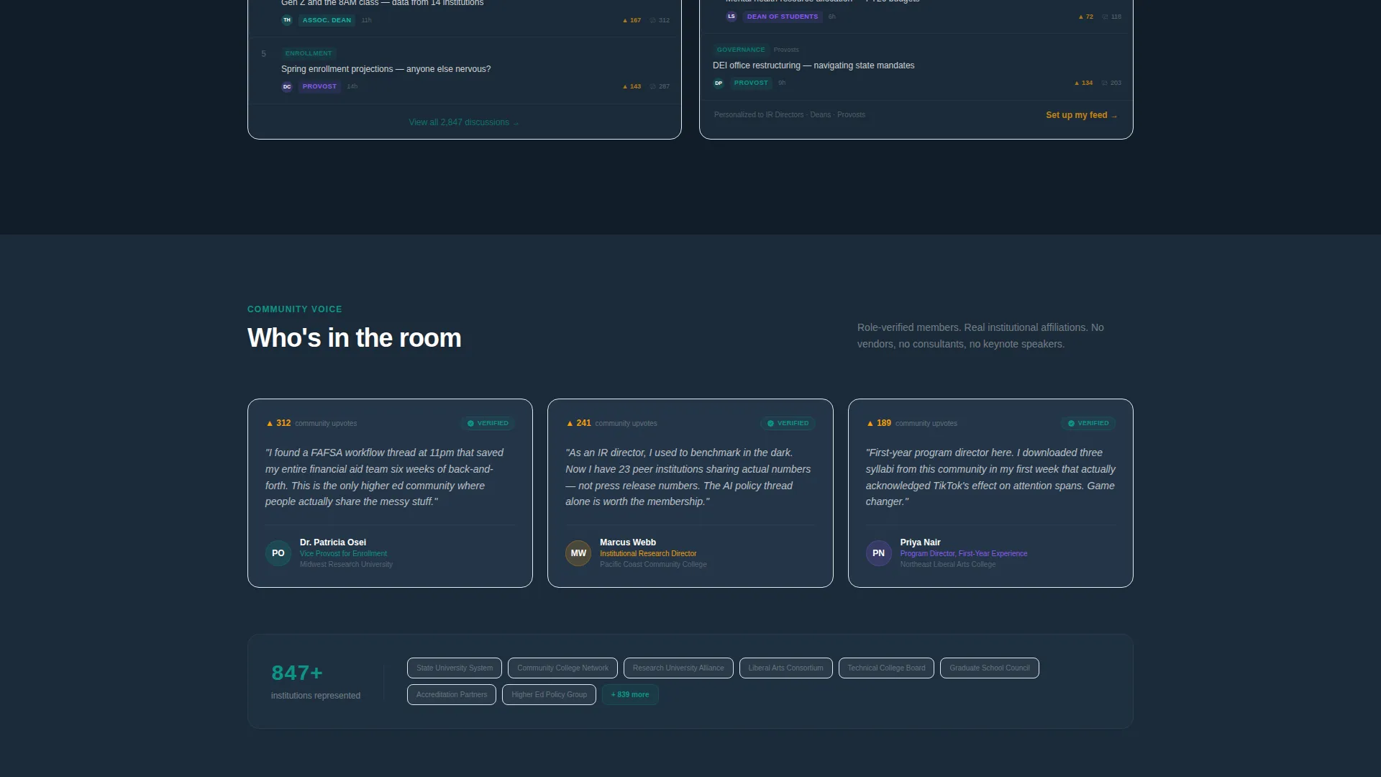Click the IR director benchmark testimonial quote
Viewport: 1381px width, 777px height.
688,477
